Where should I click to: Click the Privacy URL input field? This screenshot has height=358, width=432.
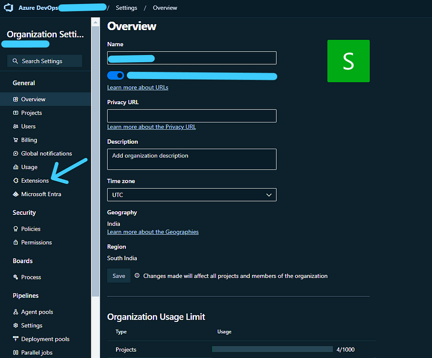(x=192, y=116)
